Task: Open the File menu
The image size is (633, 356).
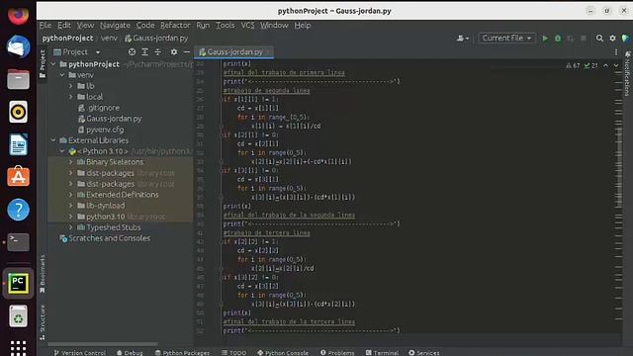Action: (45, 25)
